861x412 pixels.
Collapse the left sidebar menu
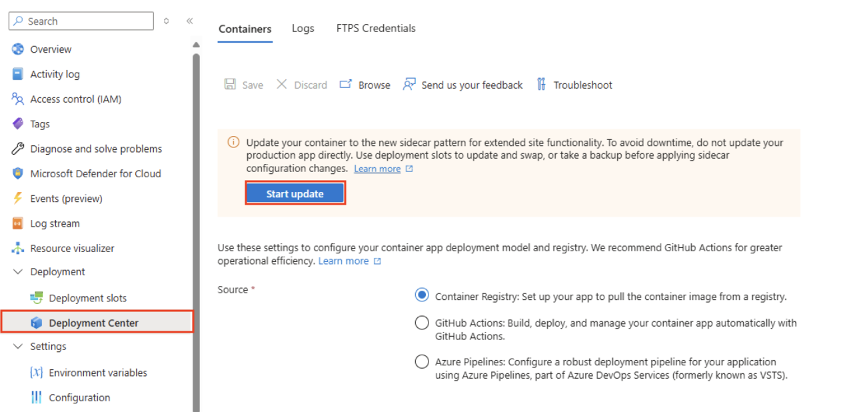189,21
